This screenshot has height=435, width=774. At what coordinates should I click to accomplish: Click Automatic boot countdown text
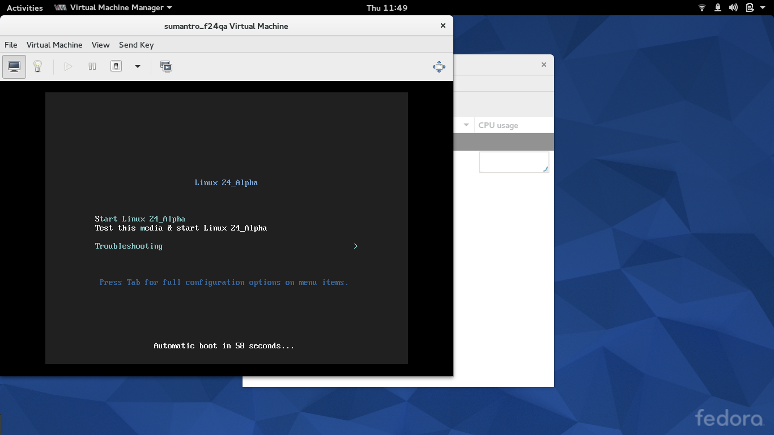[x=224, y=346]
